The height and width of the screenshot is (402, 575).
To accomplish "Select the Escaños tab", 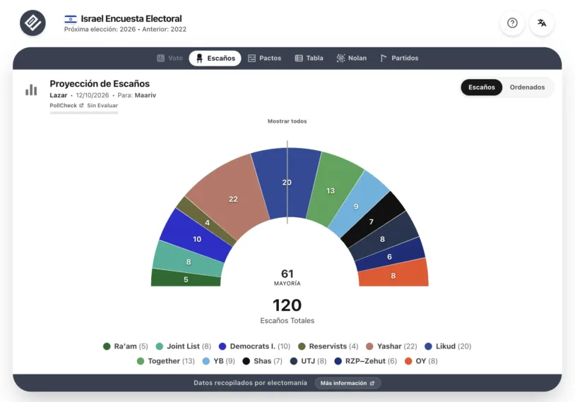I will (x=215, y=59).
